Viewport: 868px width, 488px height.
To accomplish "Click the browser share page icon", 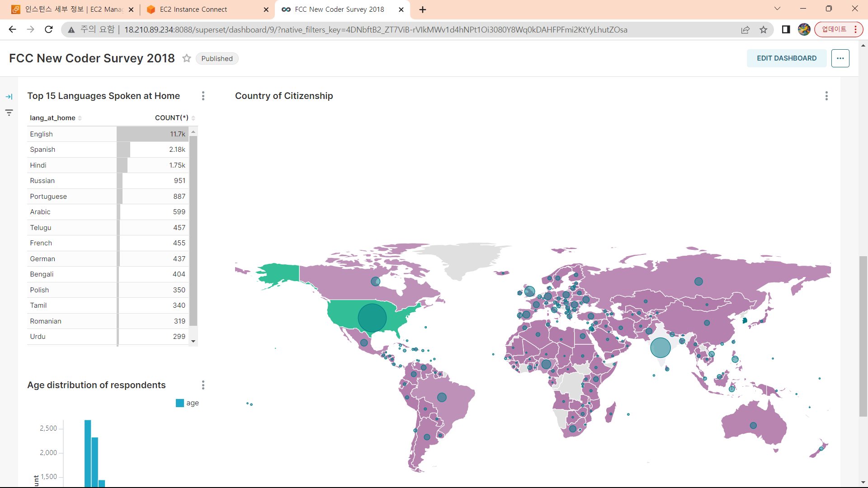I will click(x=745, y=30).
